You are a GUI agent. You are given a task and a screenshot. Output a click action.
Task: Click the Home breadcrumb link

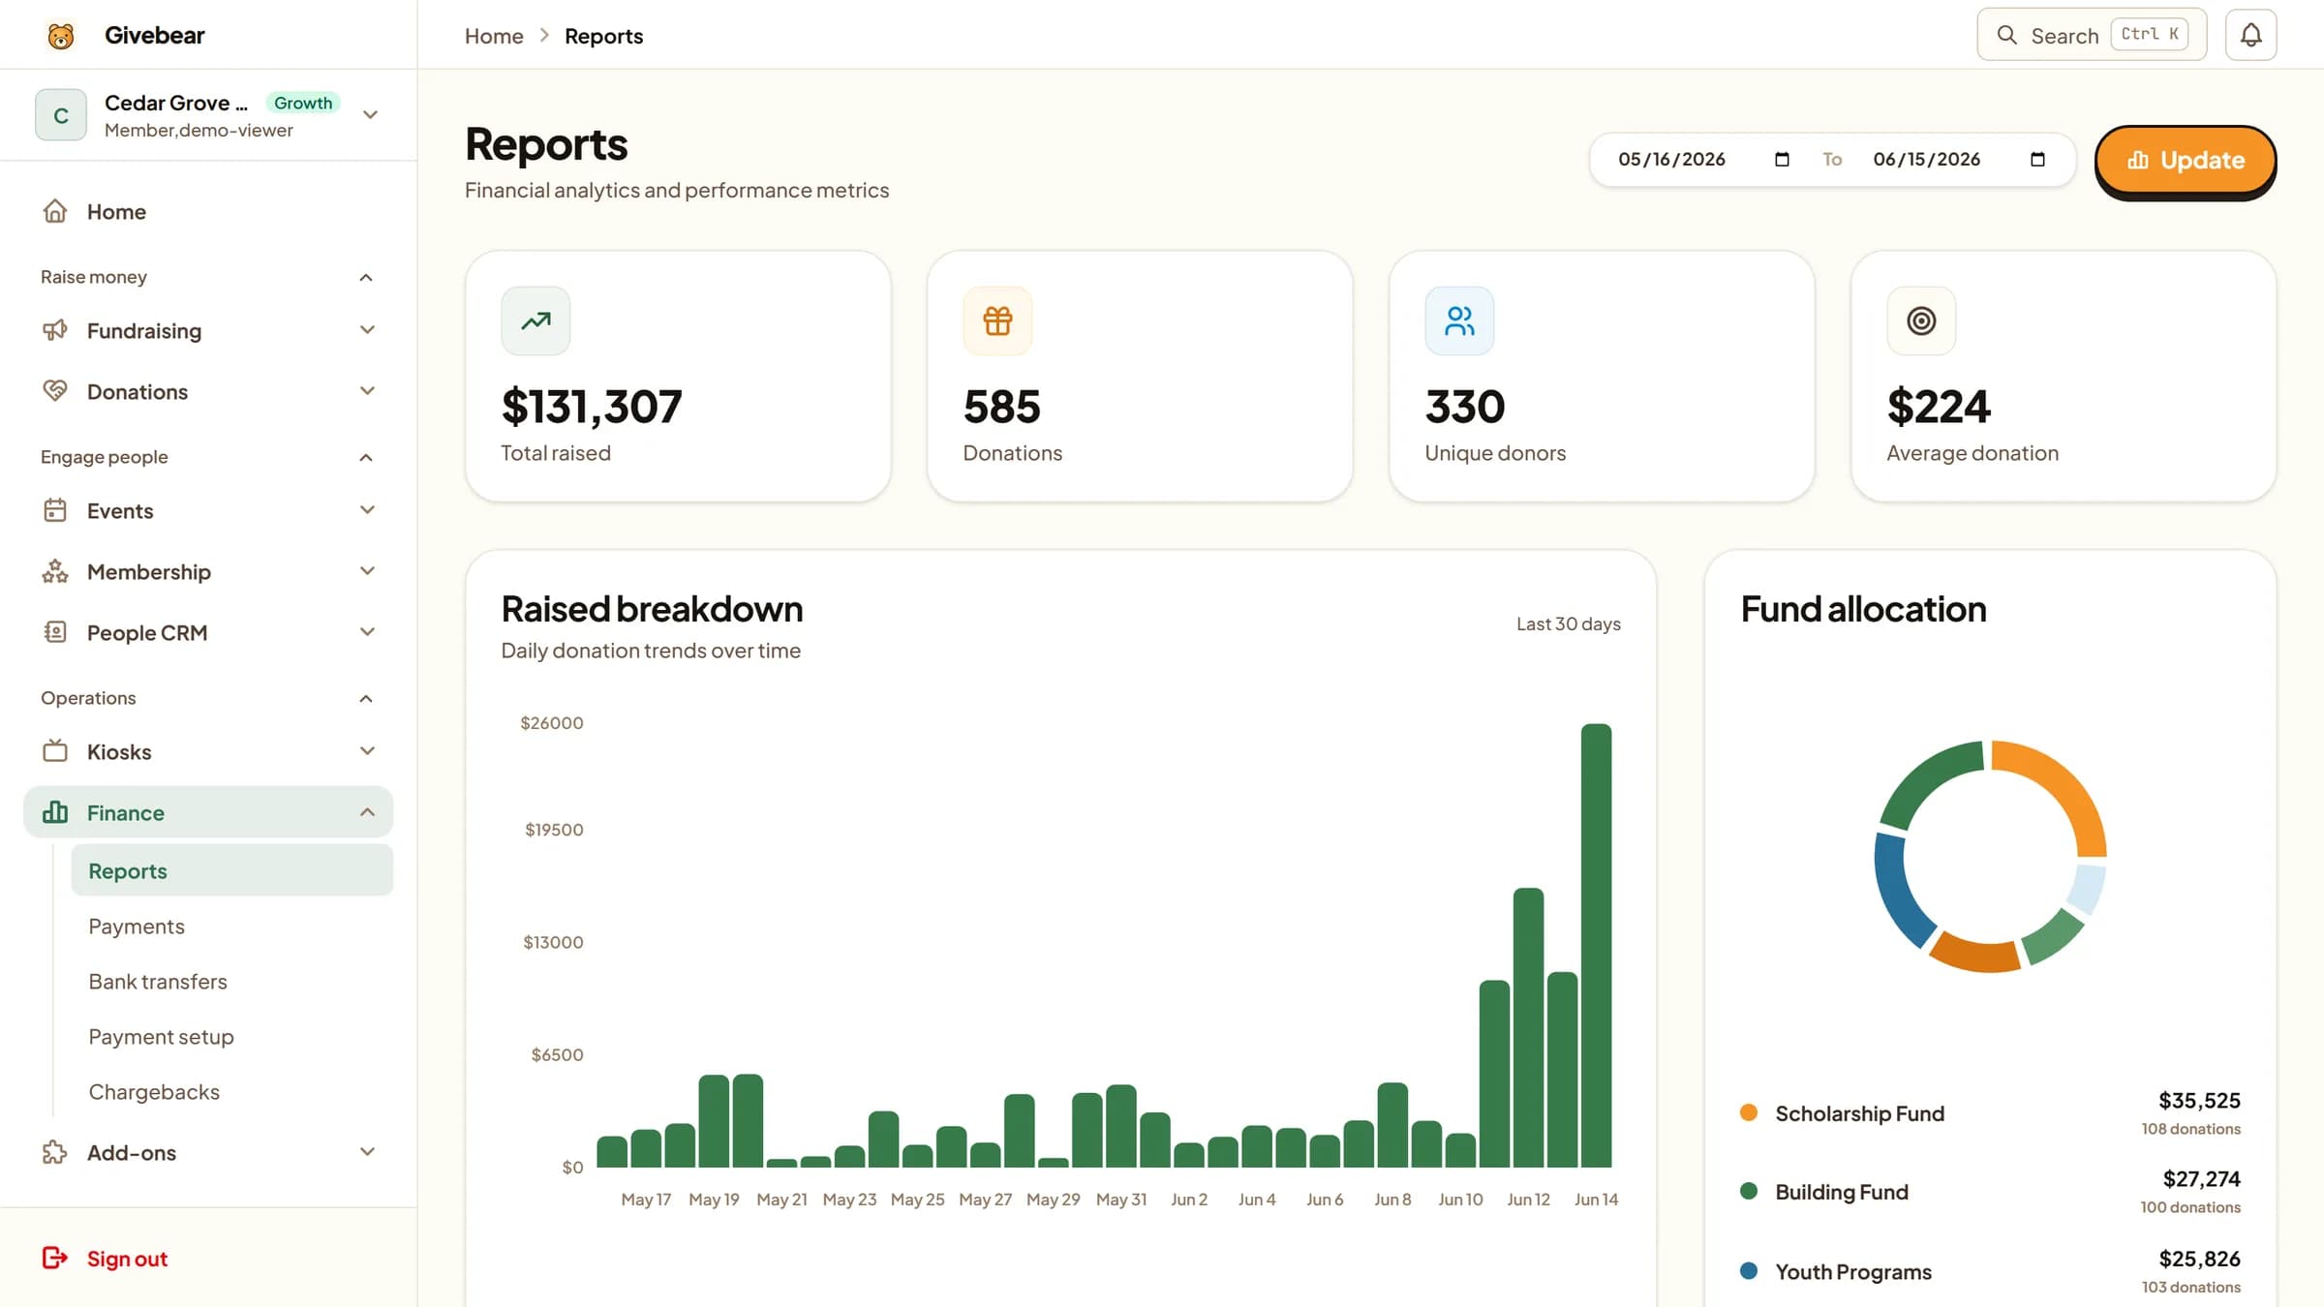(494, 36)
